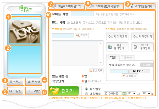Viewport: 159px width, 109px height.
Task: Select the 즉시발송 radio button
Action: [x=86, y=89]
